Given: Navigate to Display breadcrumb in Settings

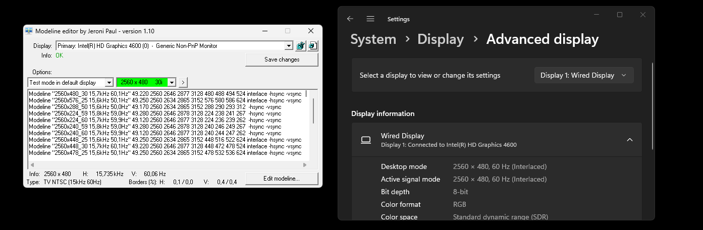Looking at the screenshot, I should (x=441, y=39).
